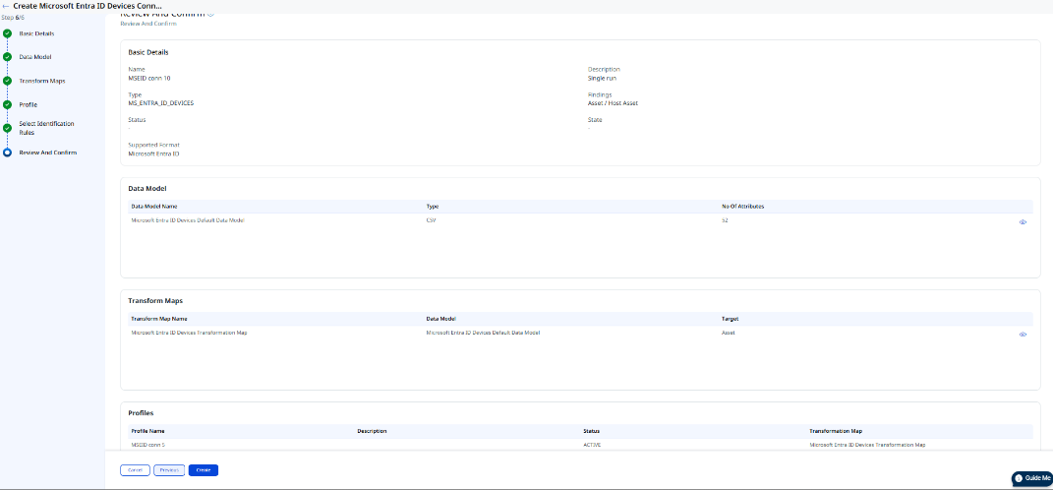View the Data Model row via eye icon

pyautogui.click(x=1023, y=222)
